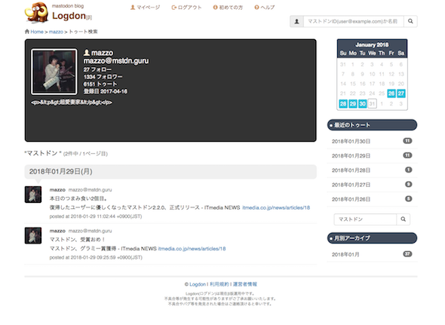This screenshot has height=325, width=445.
Task: Open the itmedia link in the first toot
Action: coord(276,208)
